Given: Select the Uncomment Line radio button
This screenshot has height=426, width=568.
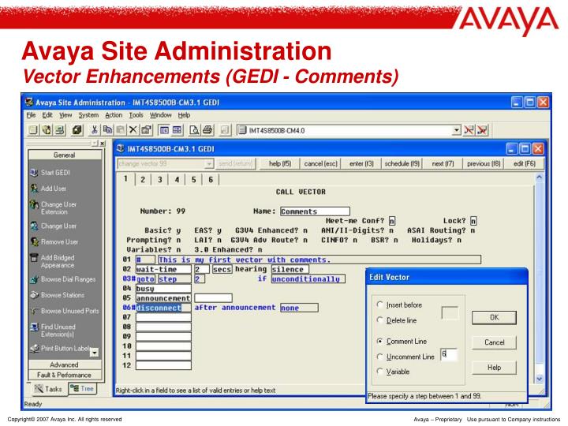Looking at the screenshot, I should click(x=379, y=357).
